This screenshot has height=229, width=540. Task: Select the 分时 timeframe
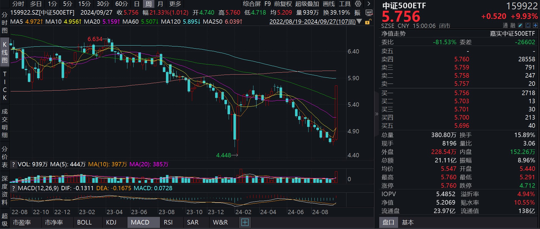(18, 4)
